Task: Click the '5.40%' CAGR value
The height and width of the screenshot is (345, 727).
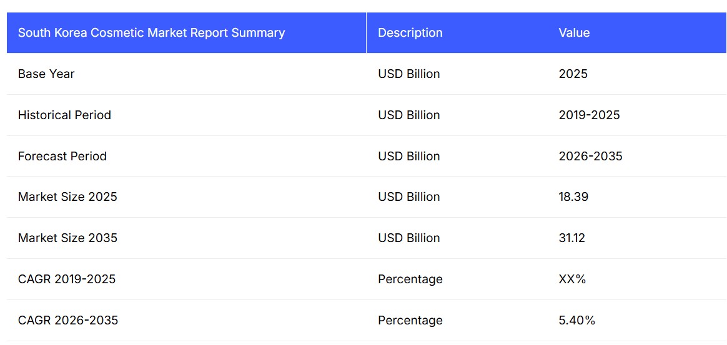Action: pyautogui.click(x=576, y=321)
